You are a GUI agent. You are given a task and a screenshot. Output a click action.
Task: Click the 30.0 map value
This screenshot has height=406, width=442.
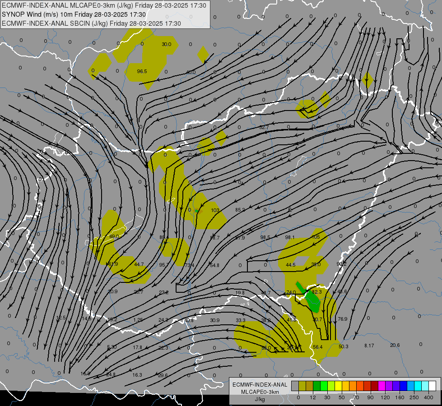pos(166,44)
